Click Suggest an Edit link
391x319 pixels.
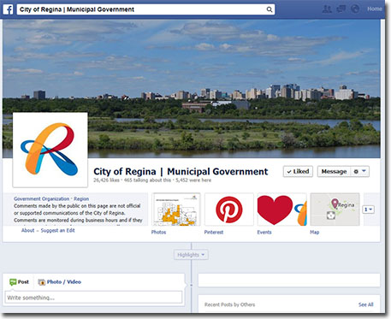coord(57,230)
